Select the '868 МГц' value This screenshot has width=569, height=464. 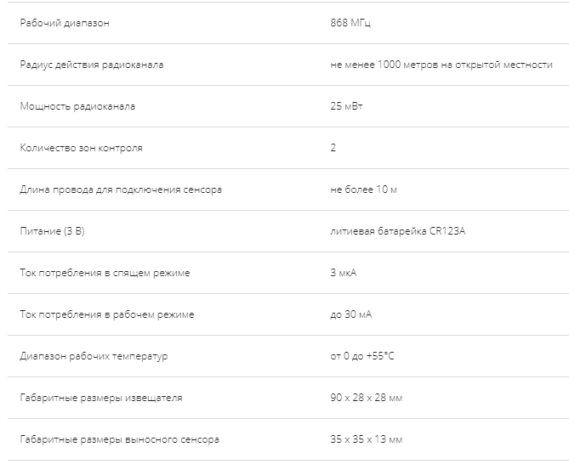(x=350, y=23)
